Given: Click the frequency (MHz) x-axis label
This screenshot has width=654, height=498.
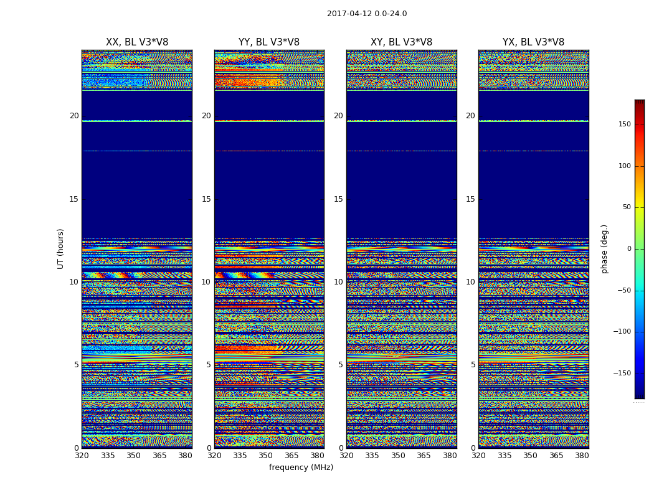Looking at the screenshot, I should 301,467.
